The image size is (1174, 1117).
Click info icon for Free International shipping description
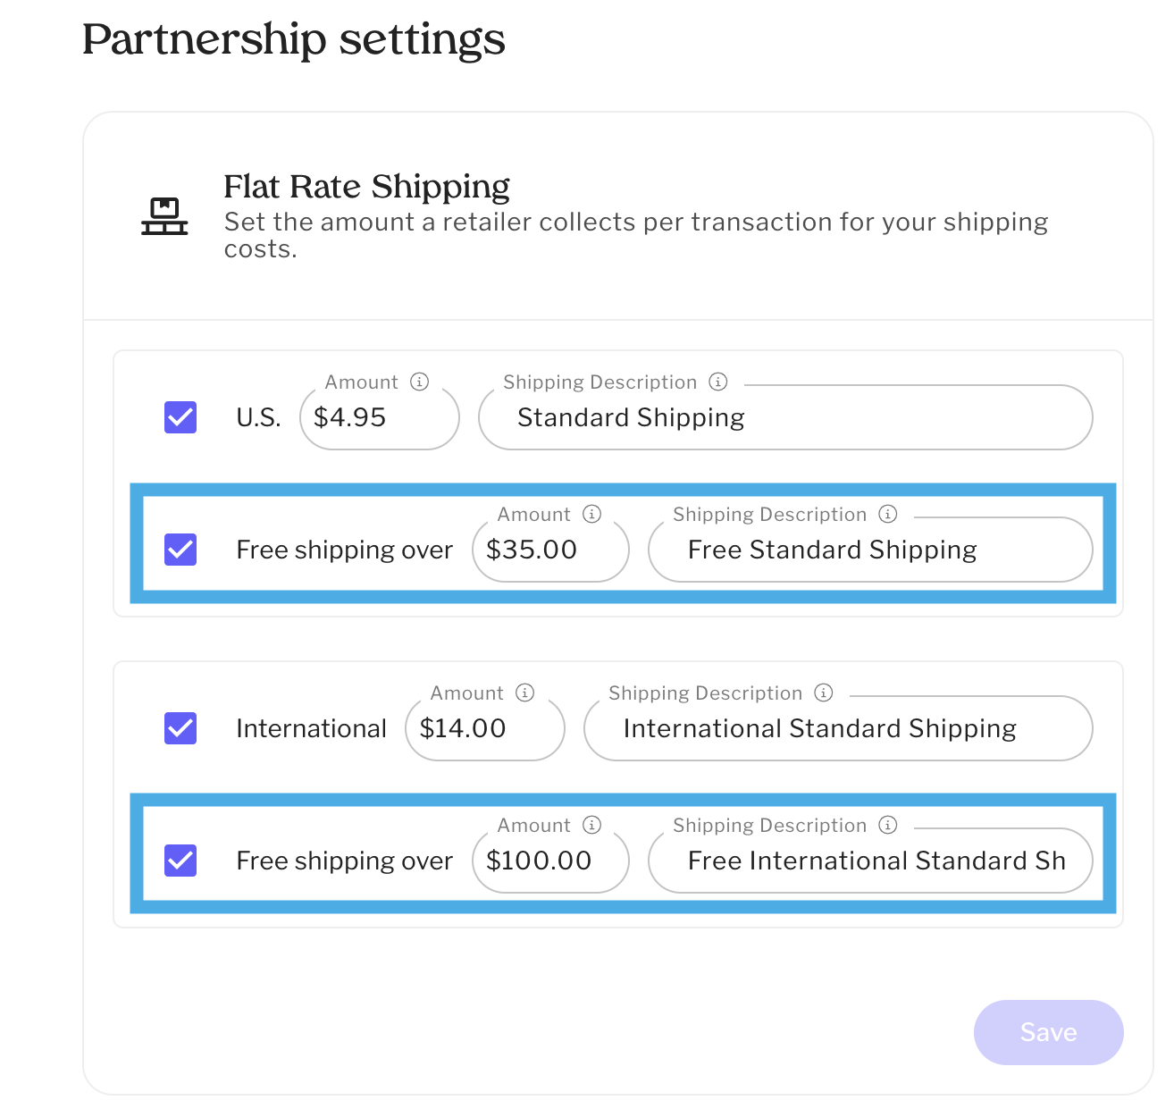888,825
